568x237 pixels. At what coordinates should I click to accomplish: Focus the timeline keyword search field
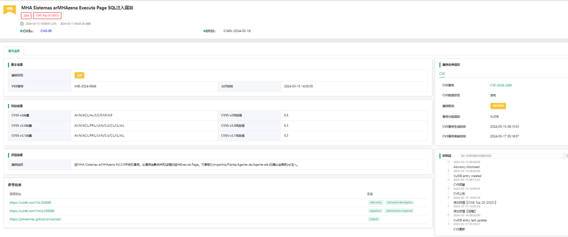[511, 155]
